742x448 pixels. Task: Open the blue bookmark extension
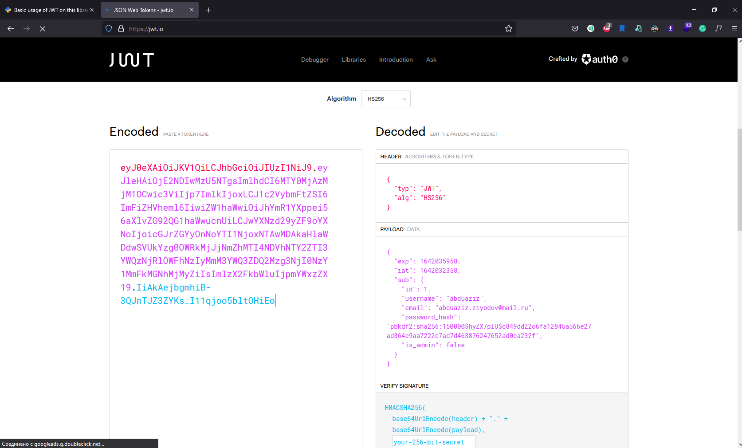click(x=622, y=28)
